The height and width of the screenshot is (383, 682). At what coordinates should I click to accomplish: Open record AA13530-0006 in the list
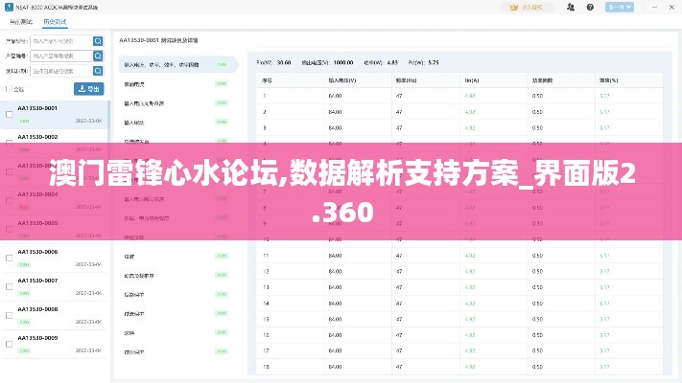click(x=54, y=258)
